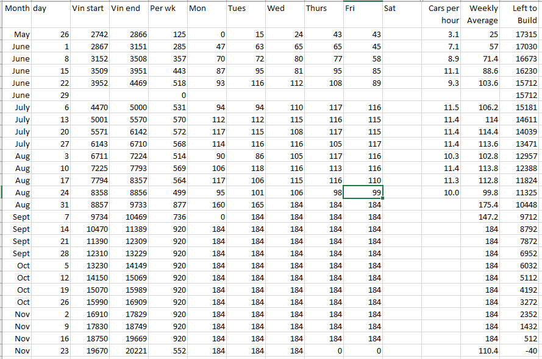Click the highlighted Friday cell showing 99
542x359 pixels.
(x=363, y=192)
